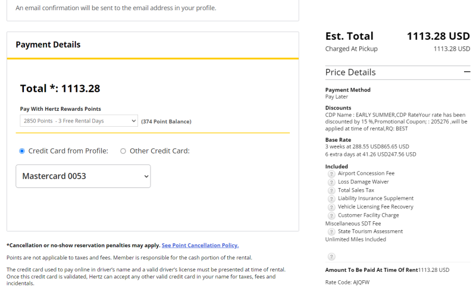Select Credit Card from Profile option
476x288 pixels.
pyautogui.click(x=22, y=151)
